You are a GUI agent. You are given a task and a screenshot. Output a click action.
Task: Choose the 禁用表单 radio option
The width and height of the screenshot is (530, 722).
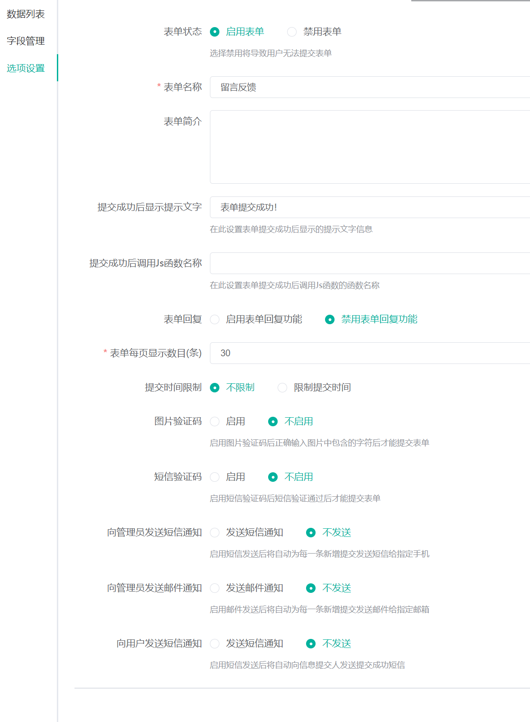pos(292,32)
